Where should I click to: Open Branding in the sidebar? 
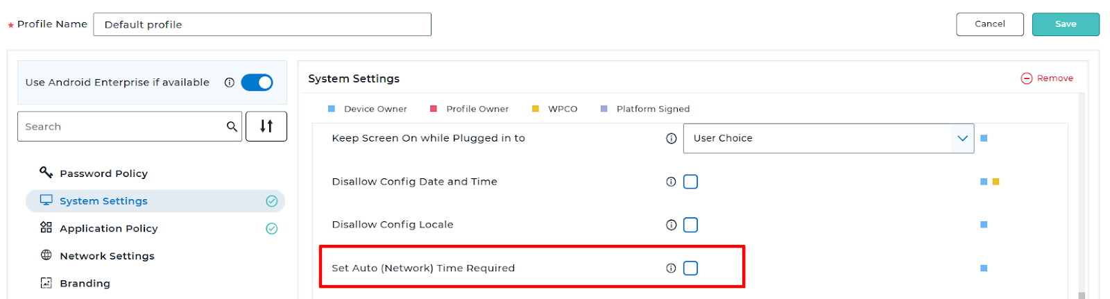pyautogui.click(x=85, y=283)
